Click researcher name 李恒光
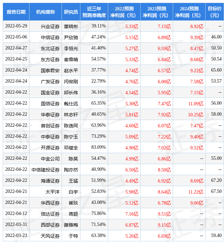The height and width of the screenshot is (244, 224). 71,48
